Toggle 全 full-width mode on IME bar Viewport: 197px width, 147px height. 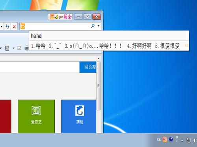(70, 17)
